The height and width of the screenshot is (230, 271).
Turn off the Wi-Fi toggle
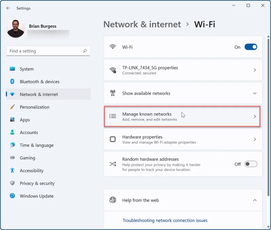point(251,47)
